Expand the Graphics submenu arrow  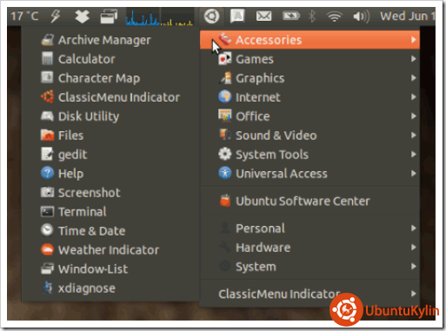[x=414, y=78]
